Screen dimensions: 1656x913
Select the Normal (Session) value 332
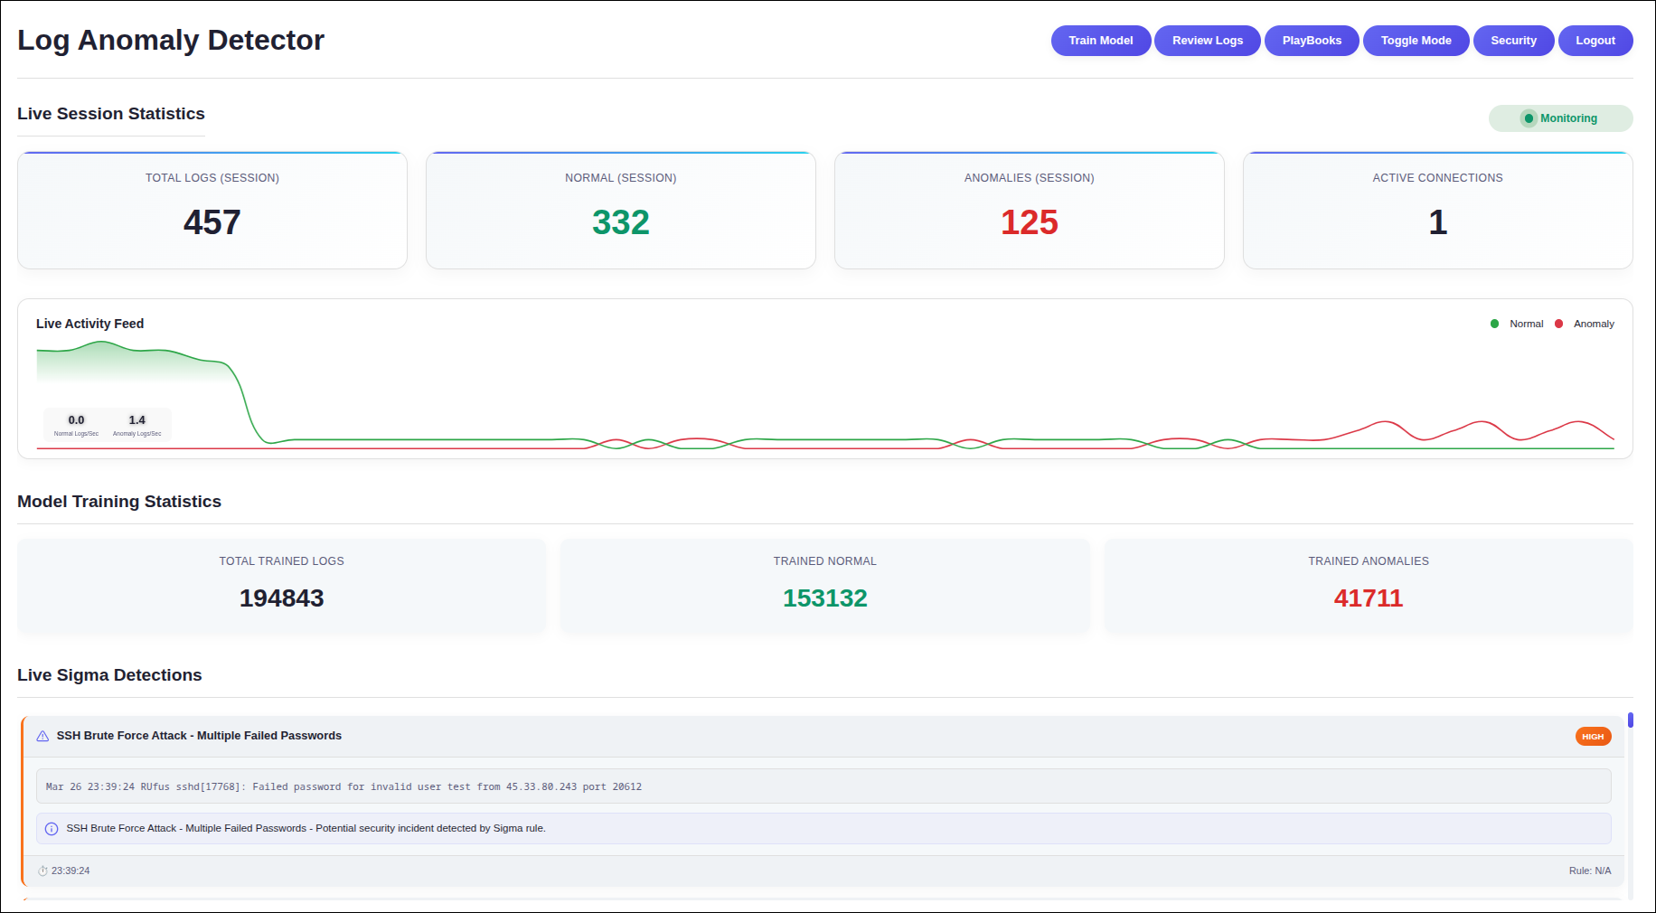coord(621,222)
